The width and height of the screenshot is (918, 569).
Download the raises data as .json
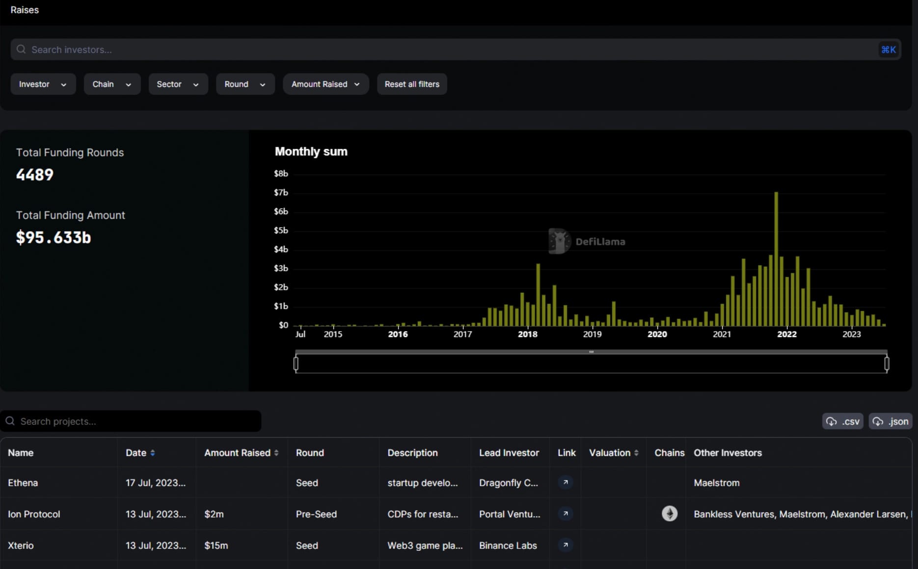point(891,421)
